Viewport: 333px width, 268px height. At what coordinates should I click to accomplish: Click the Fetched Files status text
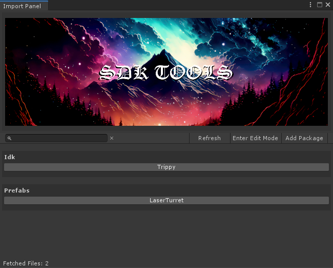pos(26,263)
